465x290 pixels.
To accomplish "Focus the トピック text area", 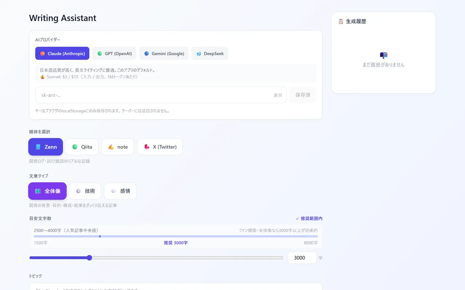I will [x=176, y=286].
